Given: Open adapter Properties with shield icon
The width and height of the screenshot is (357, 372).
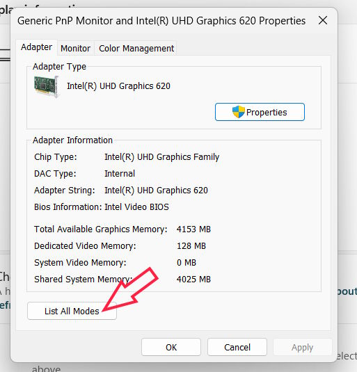Looking at the screenshot, I should click(x=260, y=112).
